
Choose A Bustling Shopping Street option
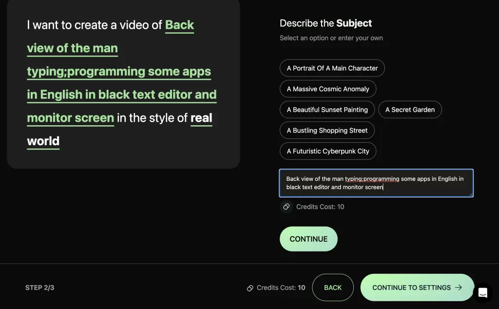(x=327, y=130)
